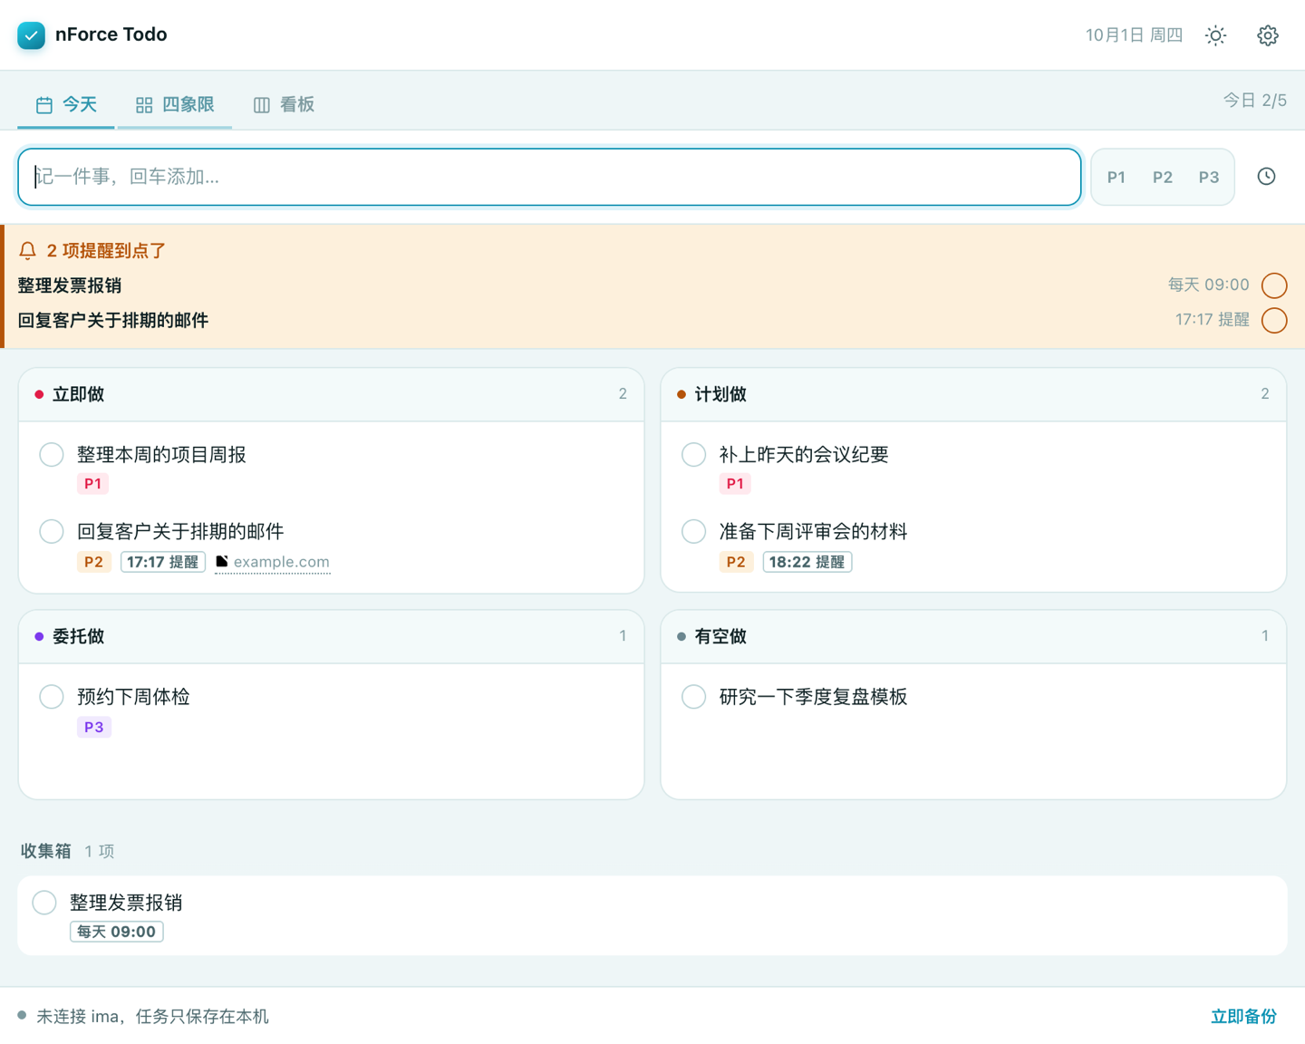Dismiss the 17:17 提醒 reminder circle in banner
This screenshot has width=1305, height=1044.
1274,320
